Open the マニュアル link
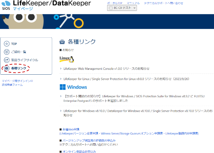This screenshot has height=153, width=214. click(133, 3)
